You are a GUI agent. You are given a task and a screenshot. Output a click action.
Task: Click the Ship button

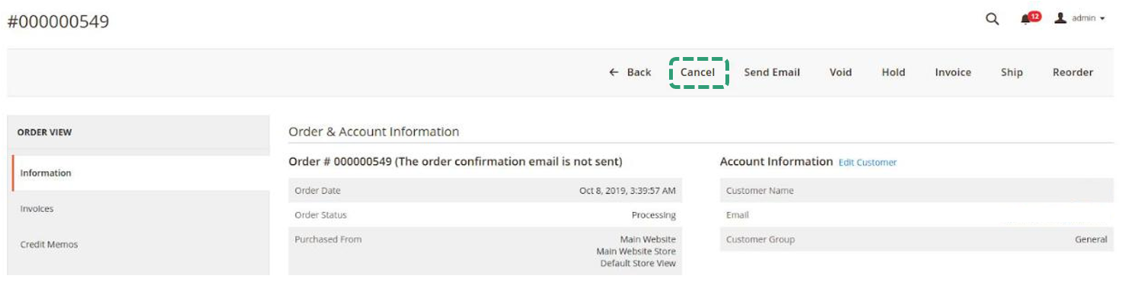(1012, 72)
